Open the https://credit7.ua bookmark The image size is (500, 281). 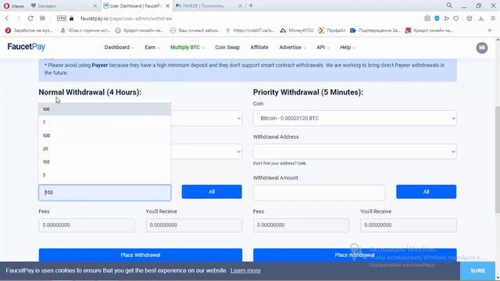(x=250, y=30)
